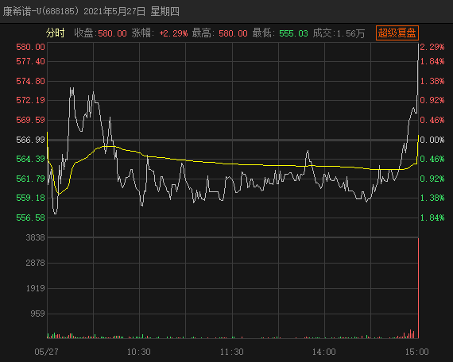This screenshot has width=453, height=362.
Task: Click the 05/27 date axis label
Action: click(x=47, y=352)
